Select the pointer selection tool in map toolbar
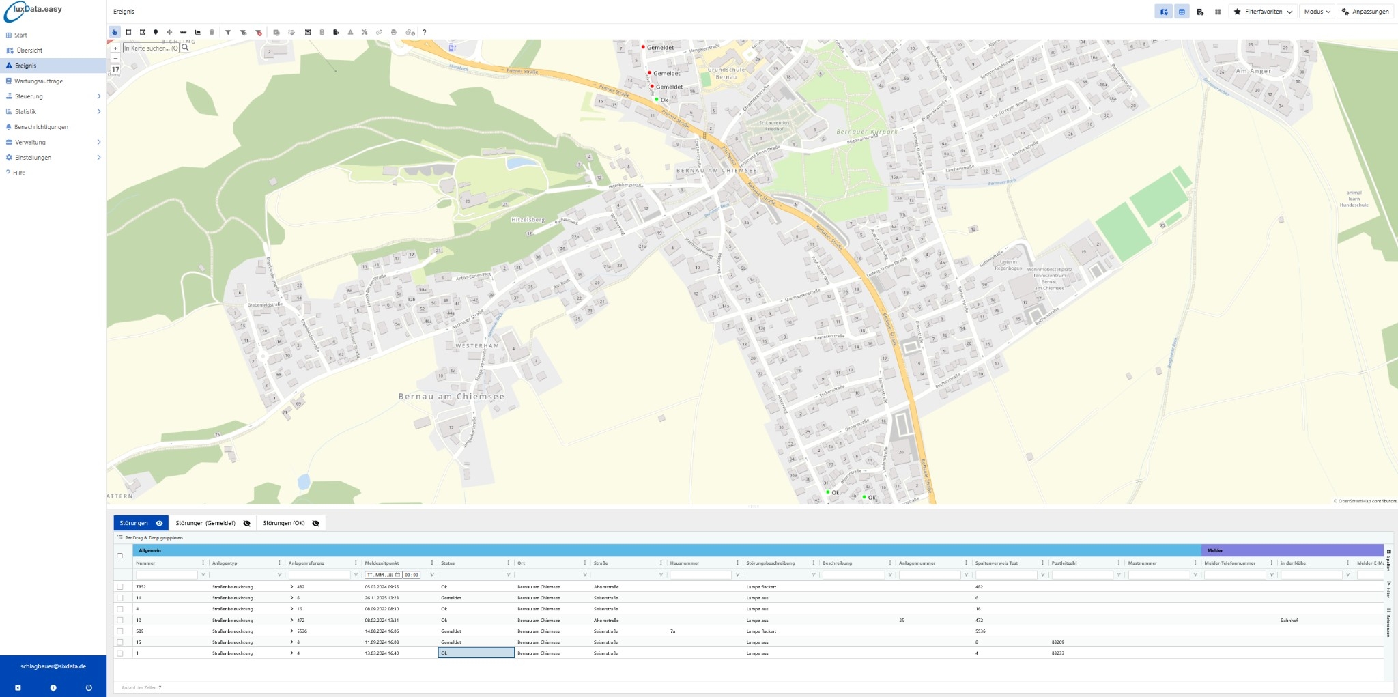 [114, 32]
